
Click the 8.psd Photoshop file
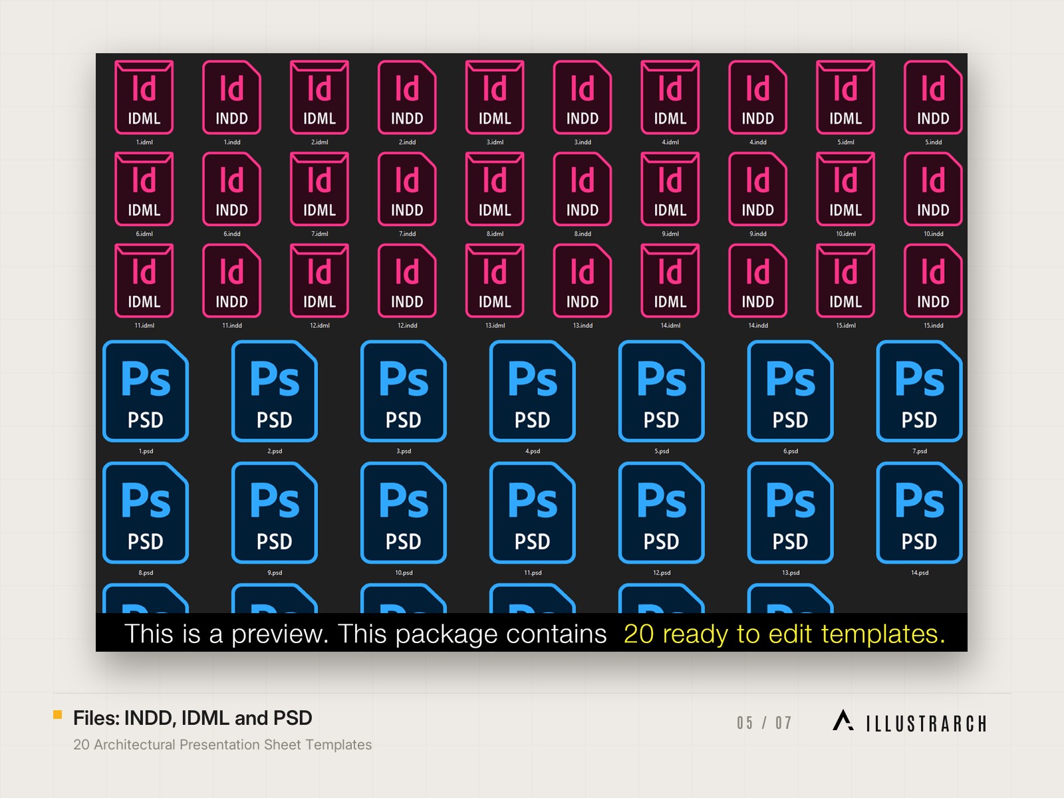(x=146, y=513)
